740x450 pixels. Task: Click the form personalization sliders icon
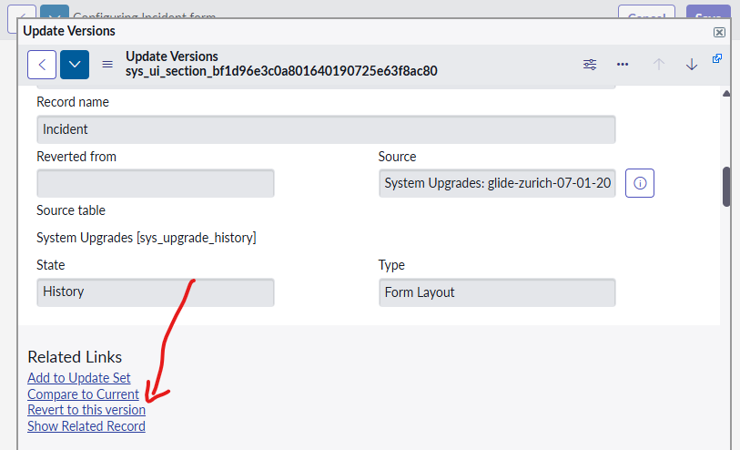590,65
